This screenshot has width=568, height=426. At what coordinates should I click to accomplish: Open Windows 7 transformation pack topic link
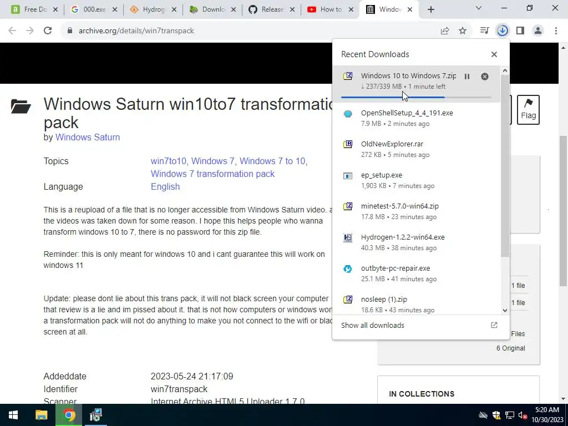pyautogui.click(x=212, y=174)
